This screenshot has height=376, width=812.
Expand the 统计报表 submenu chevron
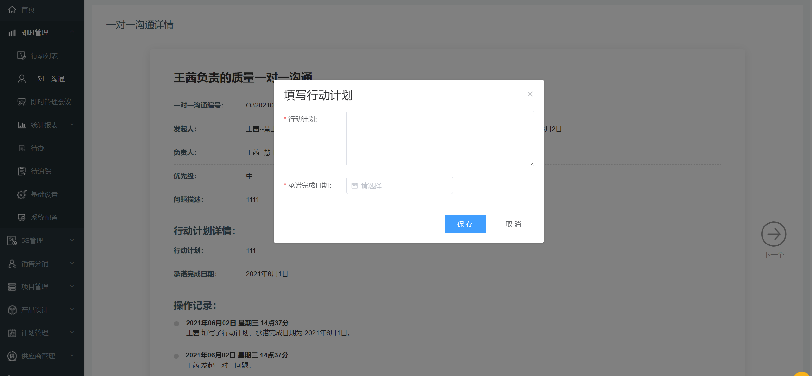coord(72,124)
